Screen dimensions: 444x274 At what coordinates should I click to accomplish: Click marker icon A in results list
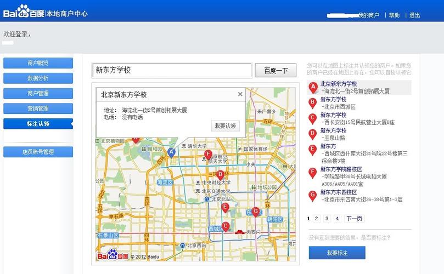tap(313, 87)
